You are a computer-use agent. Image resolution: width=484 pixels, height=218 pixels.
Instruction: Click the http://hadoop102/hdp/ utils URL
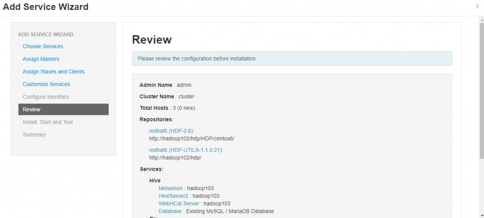point(175,157)
